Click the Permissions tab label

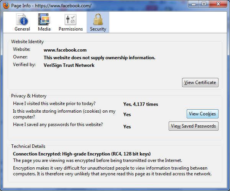point(71,29)
